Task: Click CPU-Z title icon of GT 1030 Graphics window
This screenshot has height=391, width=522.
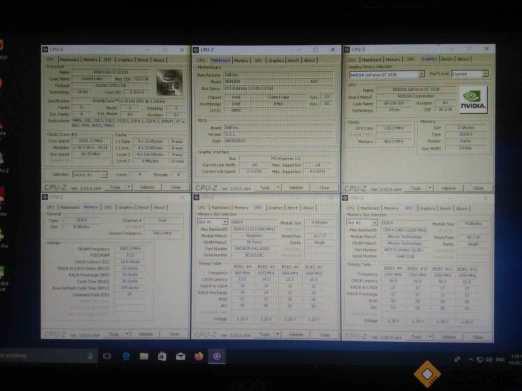Action: click(346, 50)
